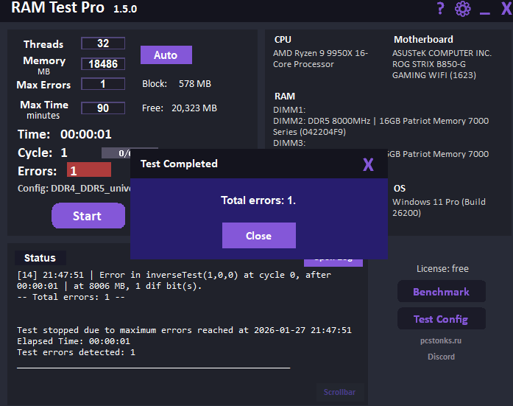Open settings via the gear icon
Image resolution: width=513 pixels, height=406 pixels.
(463, 9)
